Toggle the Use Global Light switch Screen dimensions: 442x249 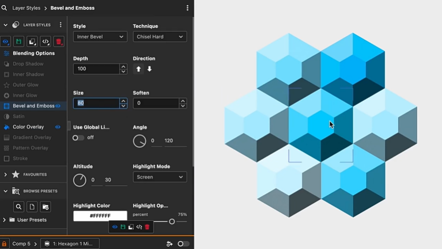click(78, 138)
